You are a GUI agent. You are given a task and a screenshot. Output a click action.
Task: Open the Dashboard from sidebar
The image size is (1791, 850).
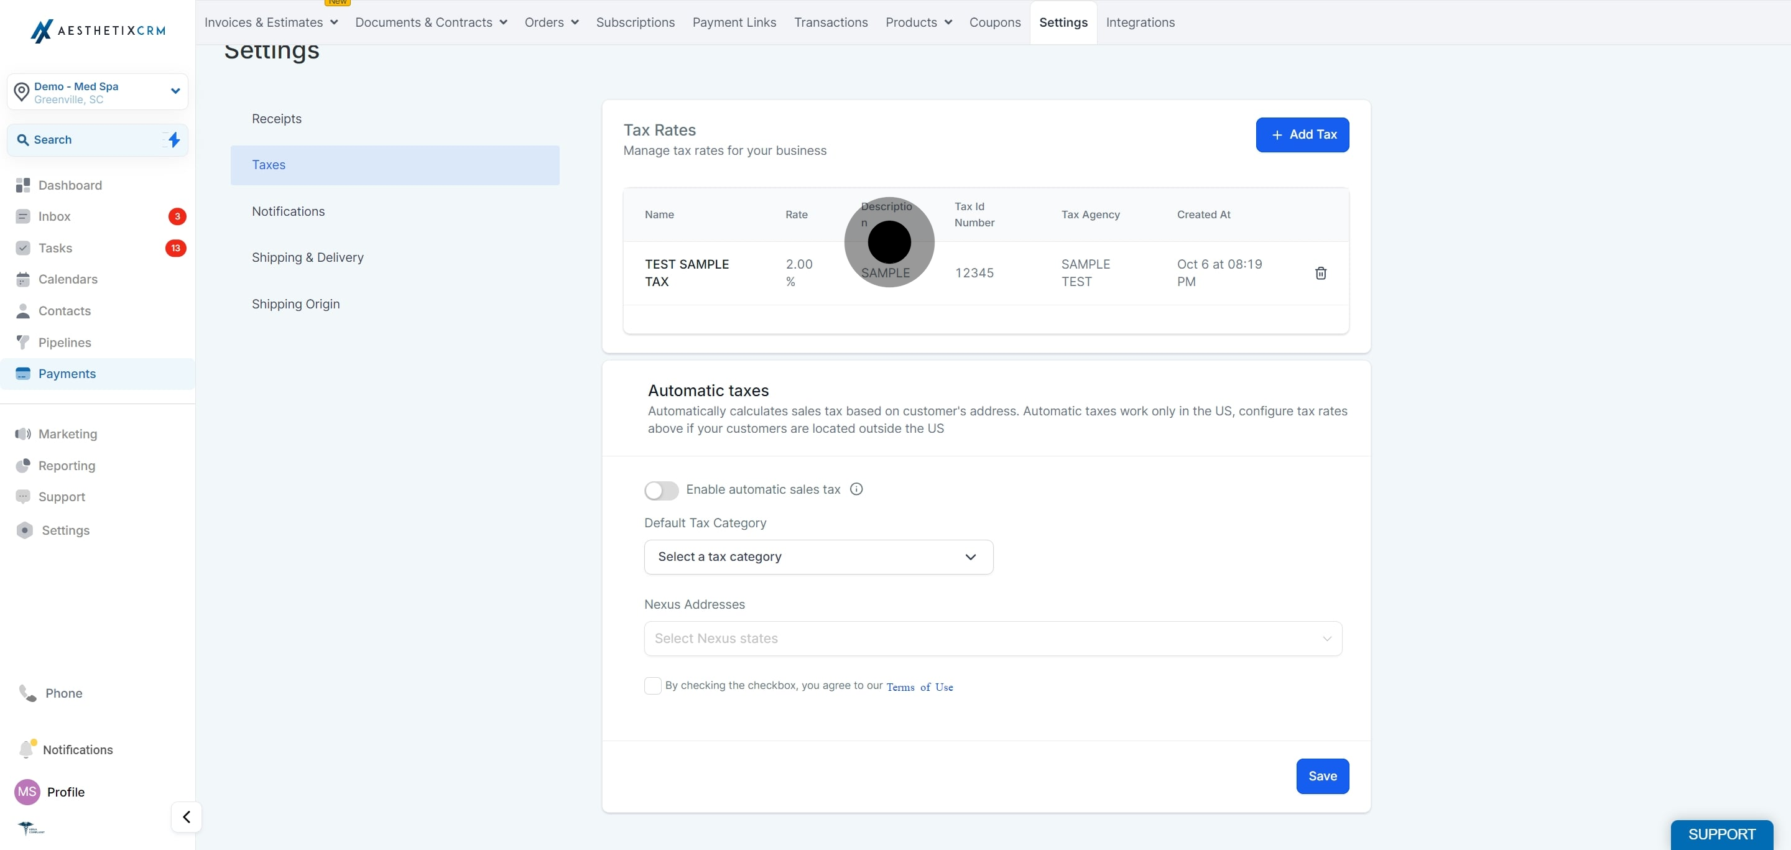coord(70,185)
